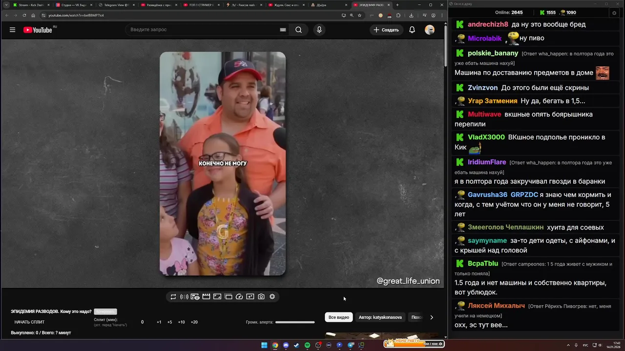
Task: Click username 'polskie_banany' in chat
Action: click(493, 53)
